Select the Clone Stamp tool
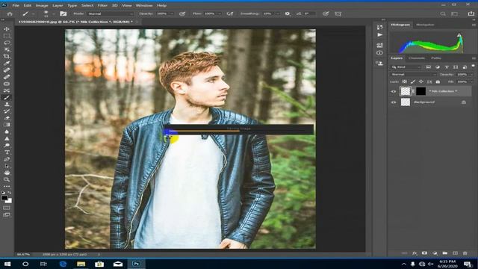 [7, 105]
